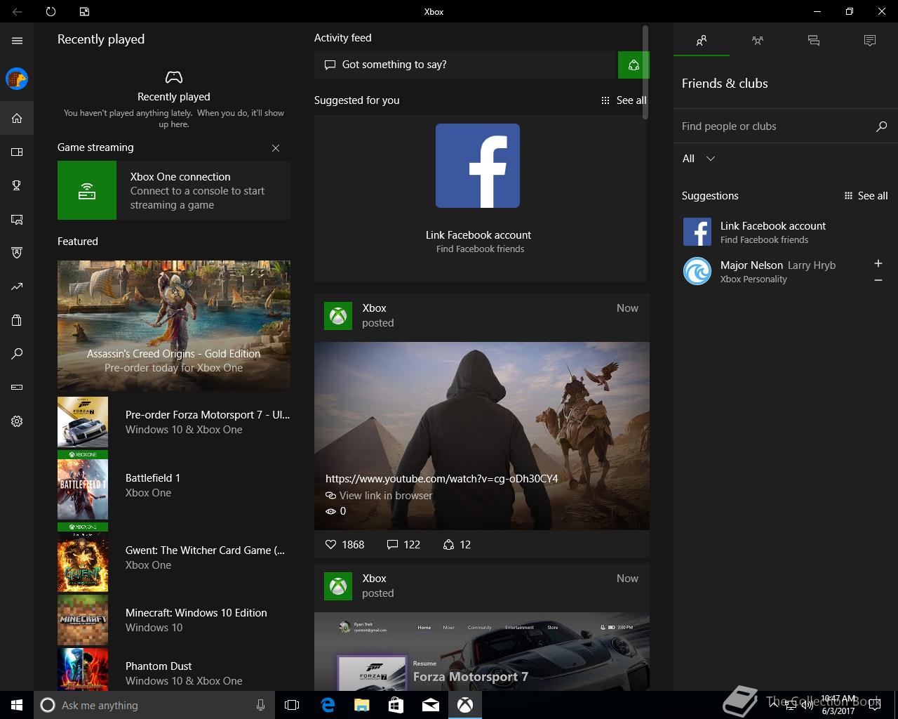This screenshot has height=719, width=898.
Task: Open My games in the sidebar
Action: click(x=17, y=152)
